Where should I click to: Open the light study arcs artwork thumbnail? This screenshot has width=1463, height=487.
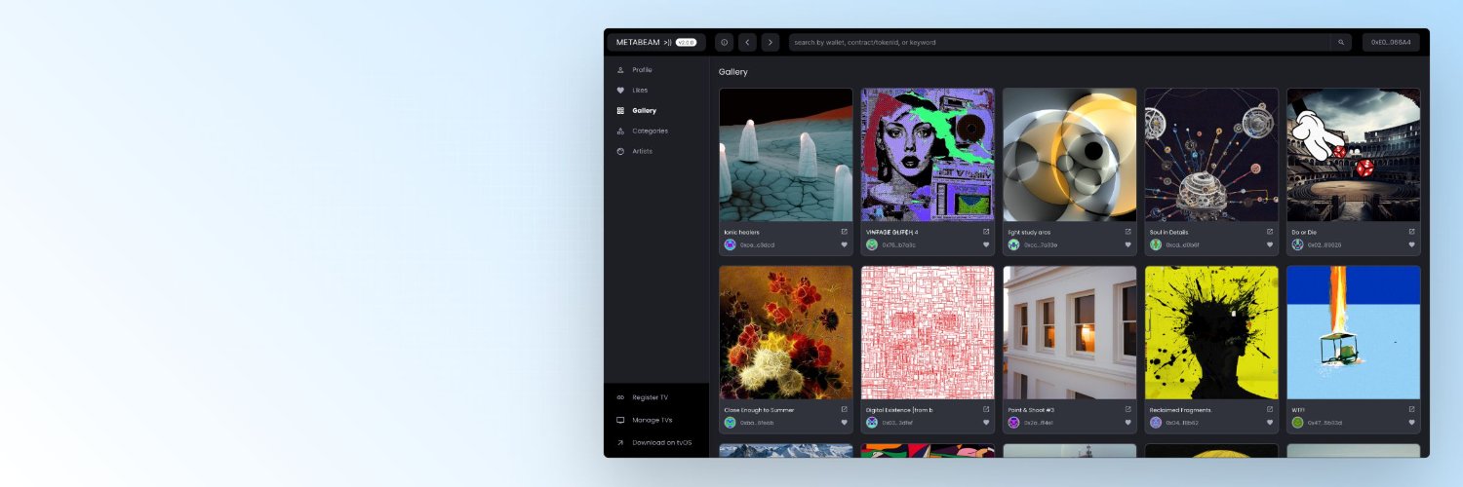click(1070, 155)
